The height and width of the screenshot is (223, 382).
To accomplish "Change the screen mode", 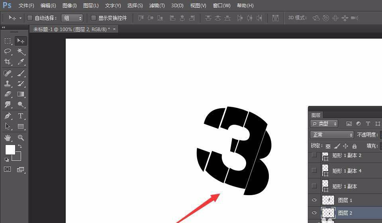I will tap(20, 169).
